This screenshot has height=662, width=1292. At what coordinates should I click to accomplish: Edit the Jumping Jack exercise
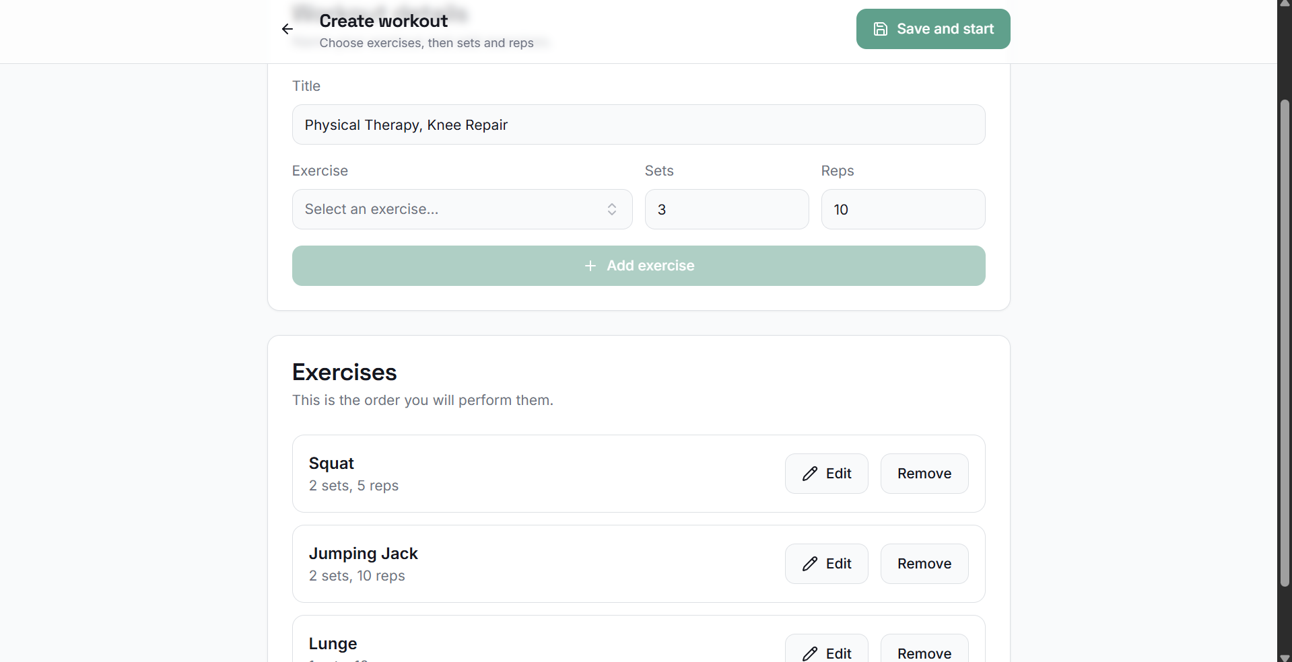click(x=826, y=564)
